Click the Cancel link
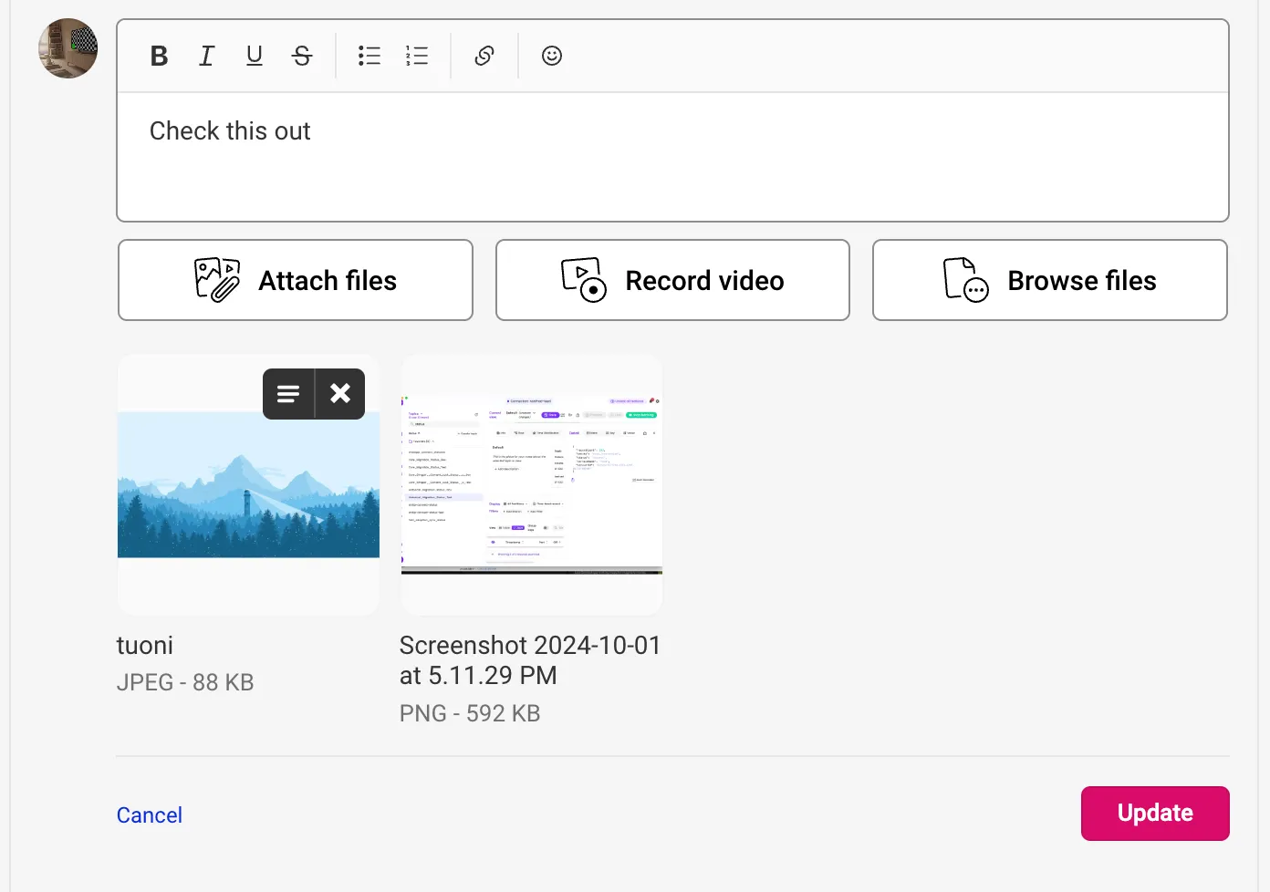Screen dimensions: 1270x892 [150, 815]
